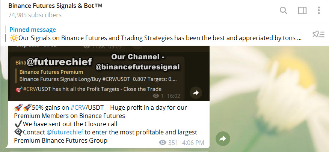Image resolution: width=329 pixels, height=152 pixels.
Task: Toggle the side panel icon
Action: (302, 10)
